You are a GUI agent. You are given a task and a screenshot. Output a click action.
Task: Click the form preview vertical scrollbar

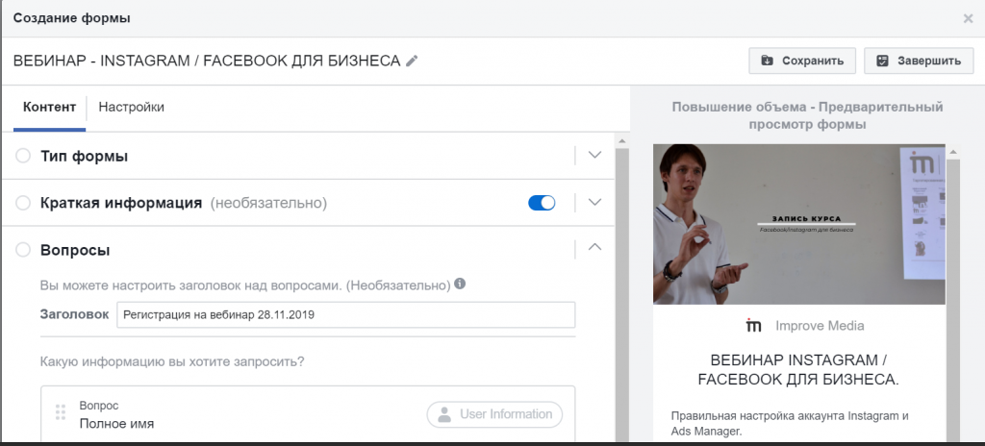[953, 288]
